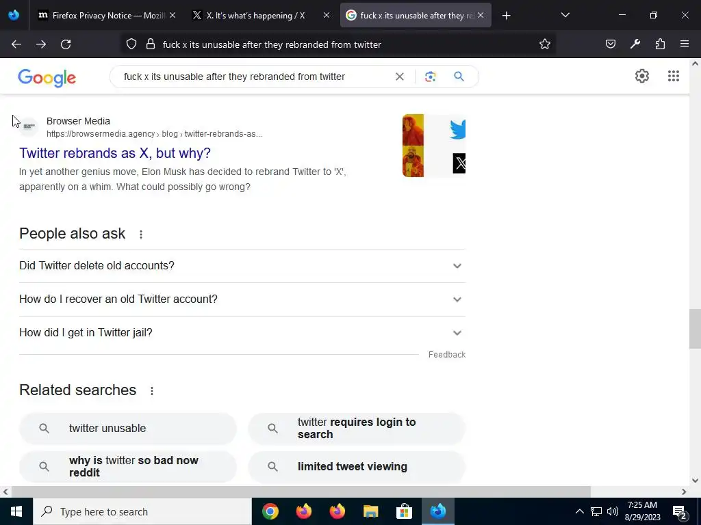Click the vertical page scrollbar thumb
Viewport: 701px width, 525px height.
point(695,329)
